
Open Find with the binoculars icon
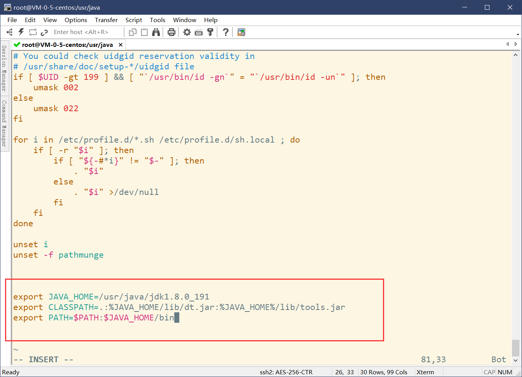click(x=156, y=32)
